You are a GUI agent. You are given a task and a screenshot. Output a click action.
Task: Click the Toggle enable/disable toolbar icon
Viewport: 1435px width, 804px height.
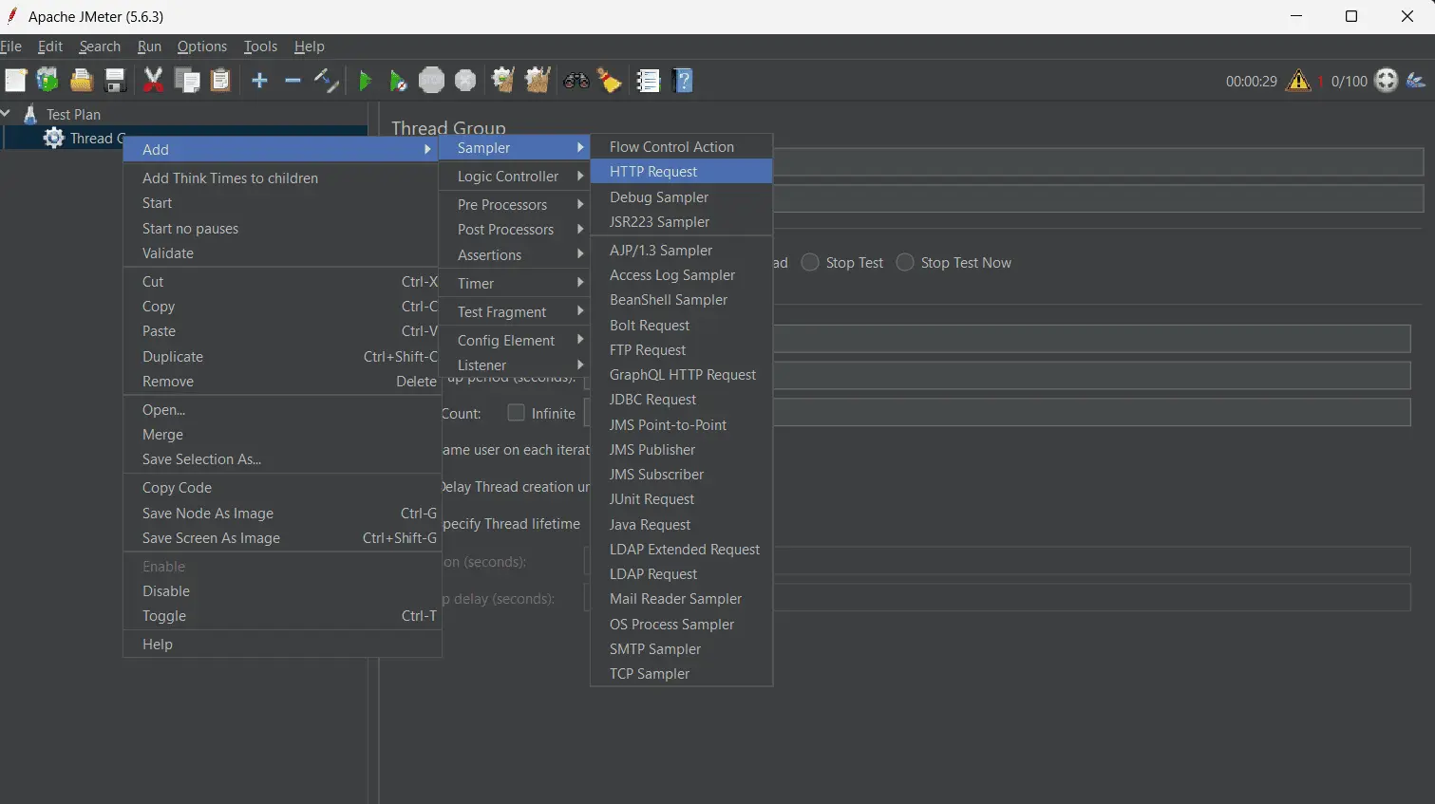(x=326, y=81)
